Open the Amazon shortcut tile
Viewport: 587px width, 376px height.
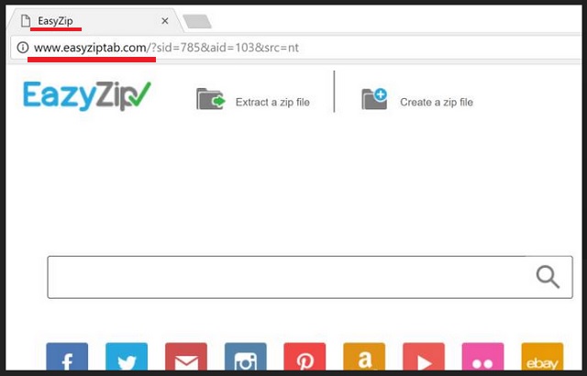[364, 356]
